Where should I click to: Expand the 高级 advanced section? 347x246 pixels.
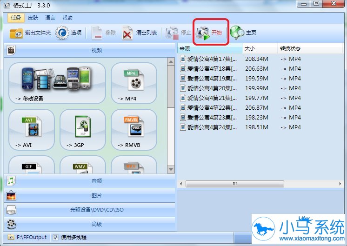point(89,224)
